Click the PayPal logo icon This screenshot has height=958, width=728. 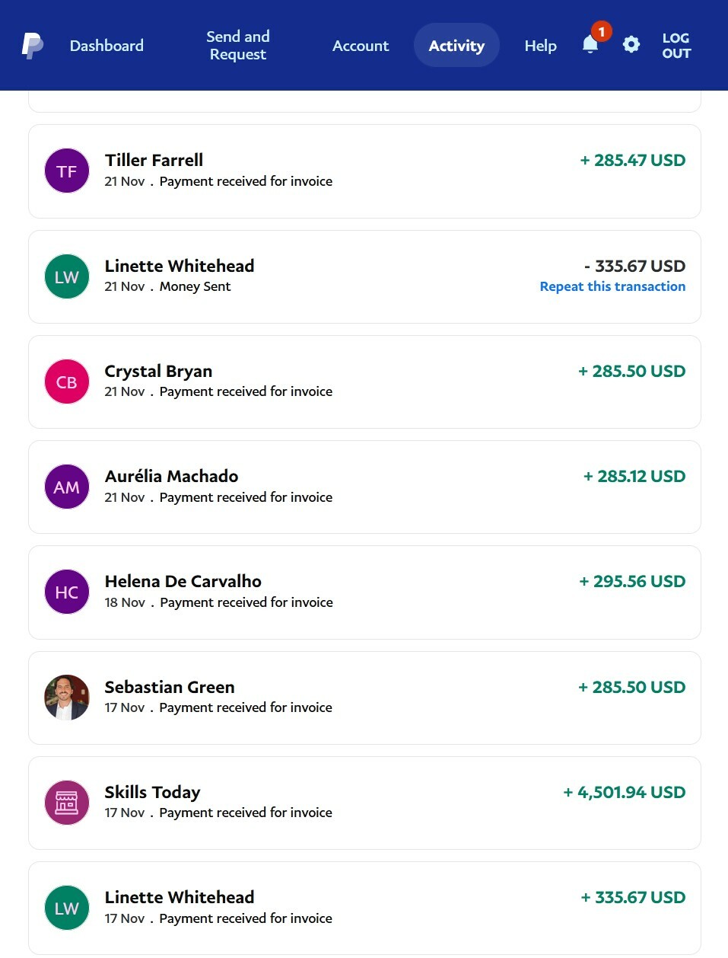32,46
